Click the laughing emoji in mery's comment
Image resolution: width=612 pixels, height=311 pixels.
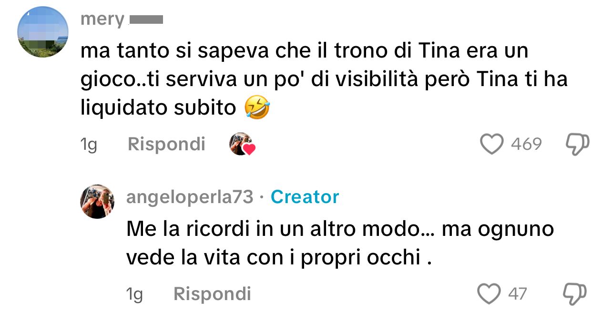(x=257, y=107)
